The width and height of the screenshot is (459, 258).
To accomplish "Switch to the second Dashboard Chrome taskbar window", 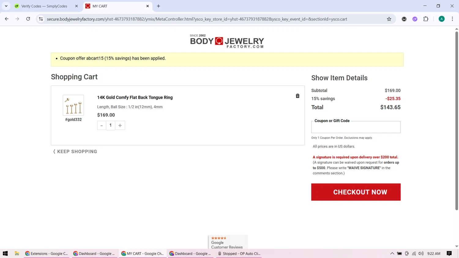I will pos(191,253).
